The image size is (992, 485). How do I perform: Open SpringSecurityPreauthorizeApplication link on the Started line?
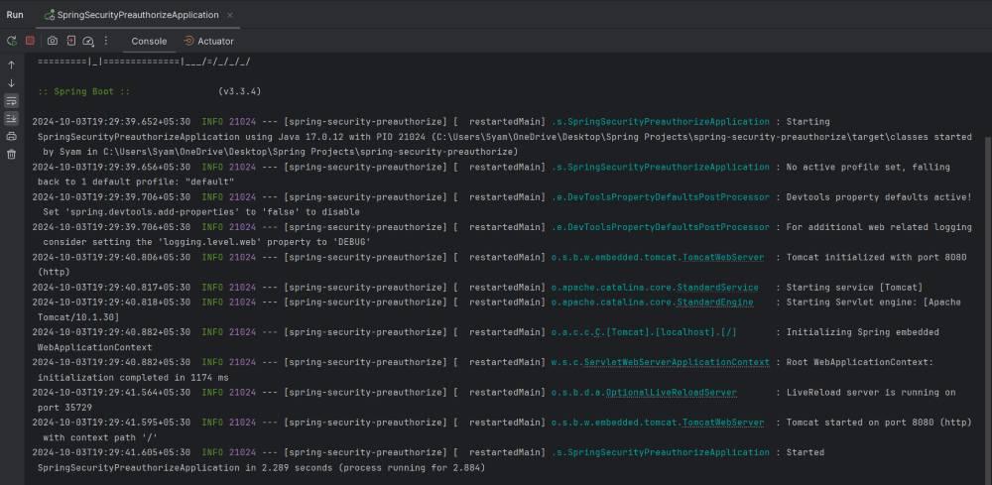(x=661, y=452)
